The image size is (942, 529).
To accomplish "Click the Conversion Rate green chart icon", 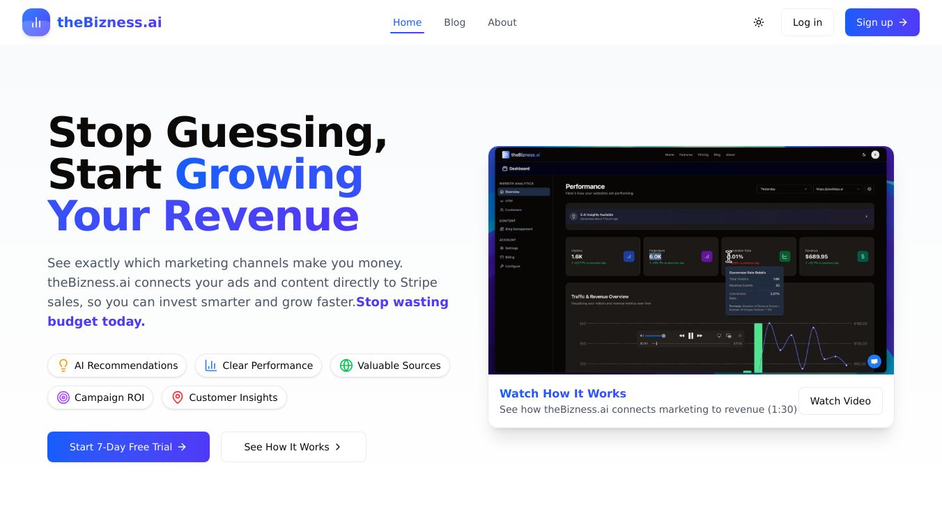I will click(x=785, y=256).
